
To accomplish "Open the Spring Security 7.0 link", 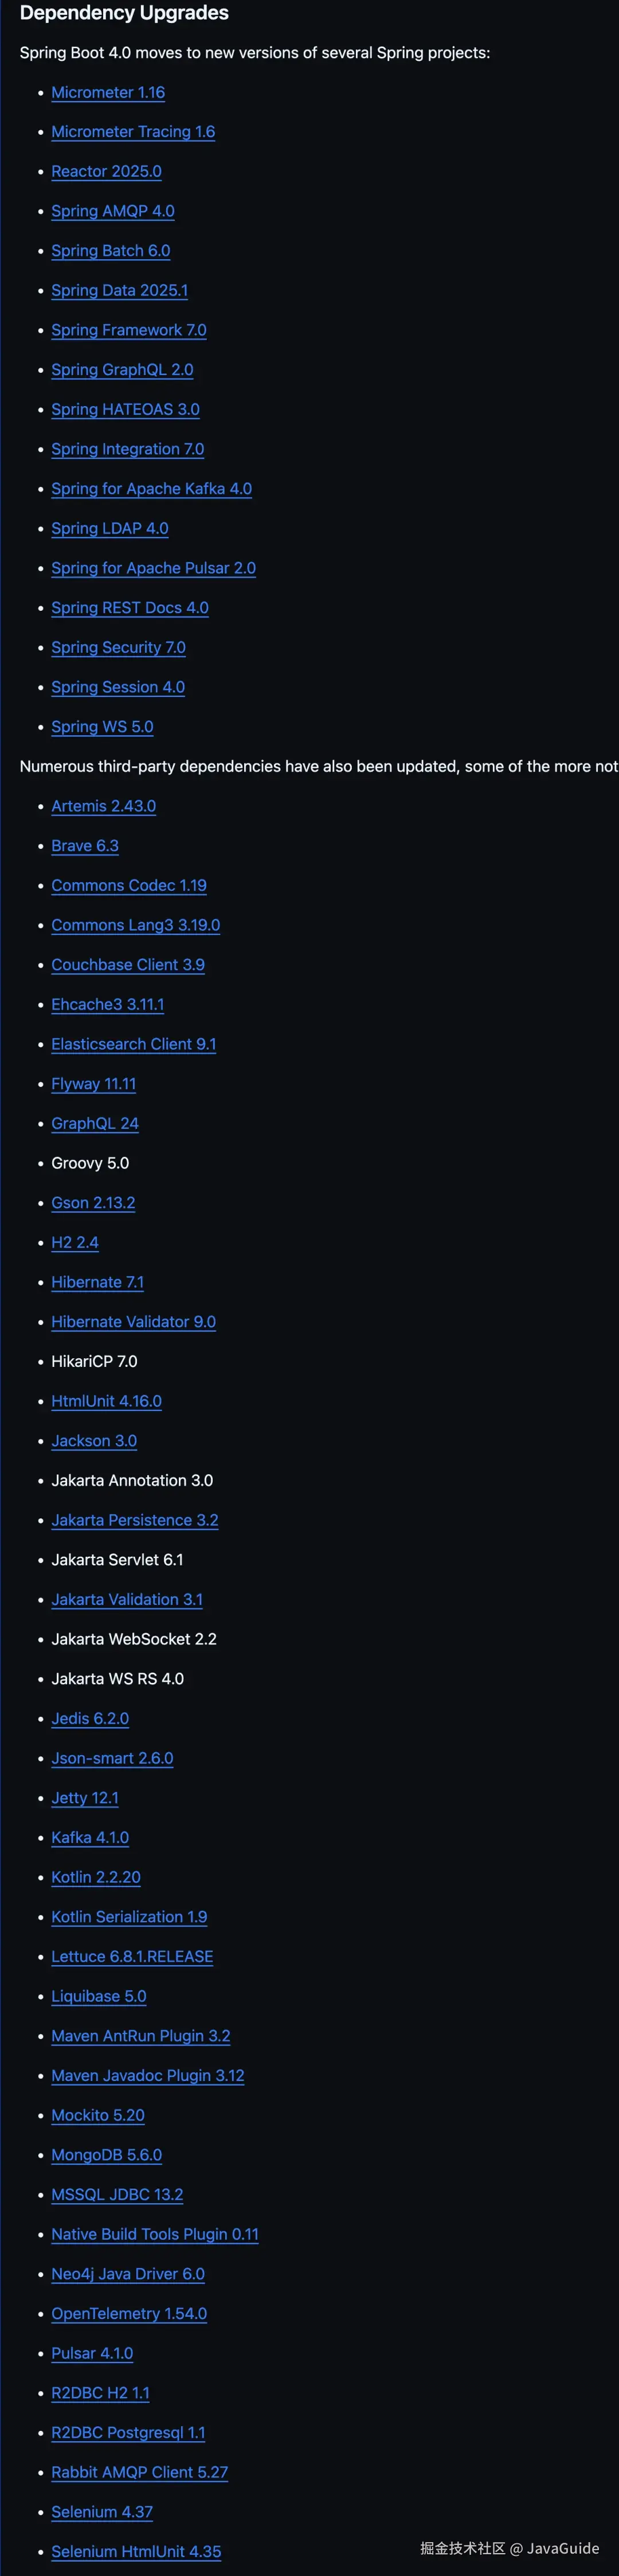I will [118, 647].
